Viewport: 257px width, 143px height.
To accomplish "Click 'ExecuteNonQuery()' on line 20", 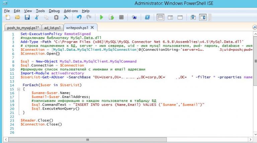I will point(61,109).
